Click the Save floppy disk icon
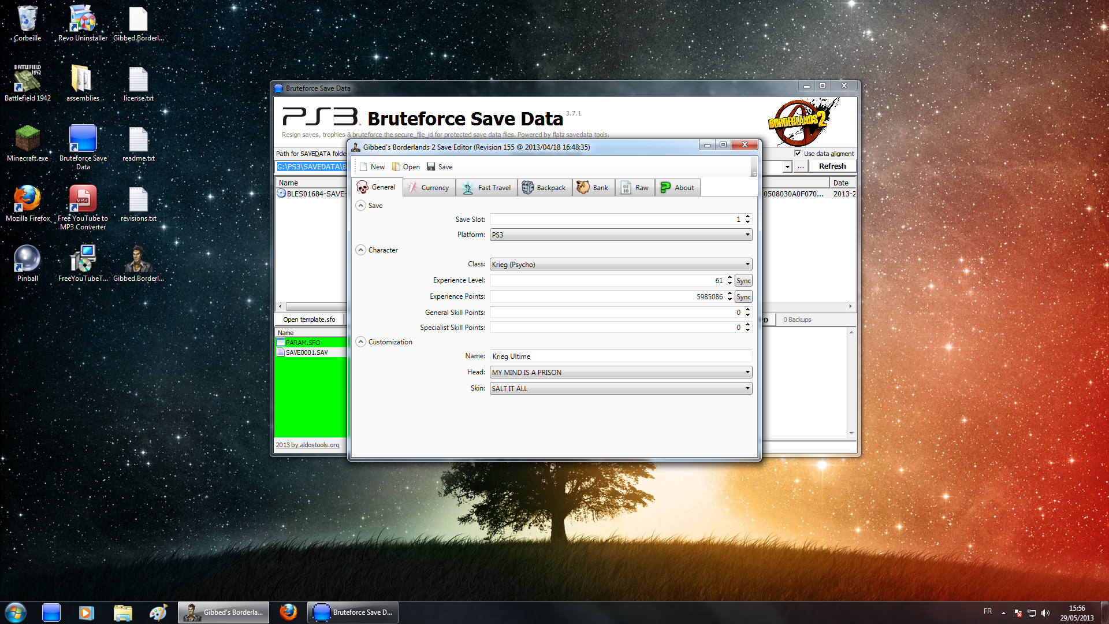The height and width of the screenshot is (624, 1109). point(431,167)
